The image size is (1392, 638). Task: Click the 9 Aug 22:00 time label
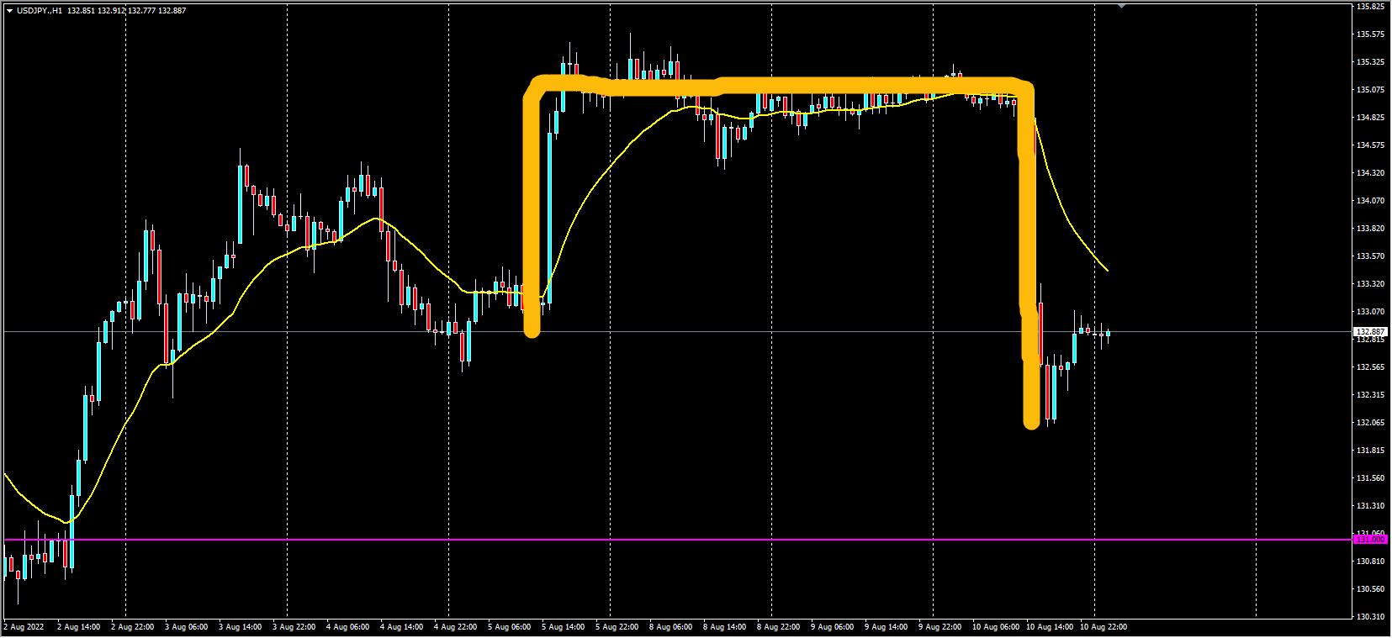[939, 627]
